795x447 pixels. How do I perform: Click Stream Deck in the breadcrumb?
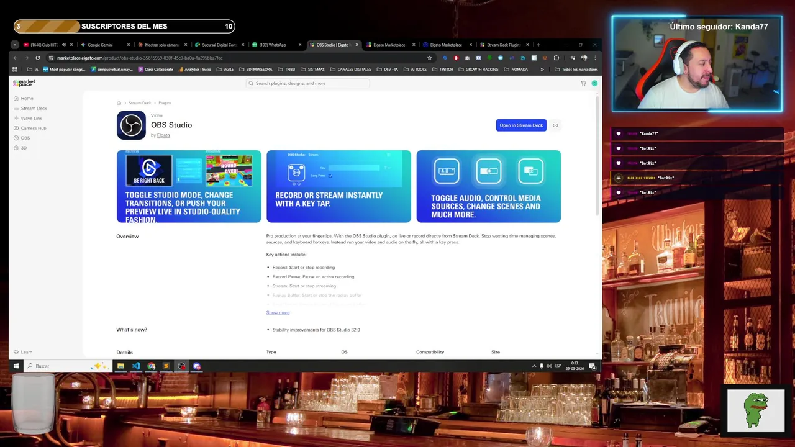[140, 103]
